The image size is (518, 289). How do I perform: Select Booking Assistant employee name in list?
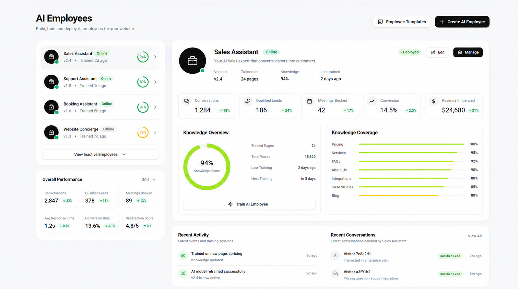[80, 104]
